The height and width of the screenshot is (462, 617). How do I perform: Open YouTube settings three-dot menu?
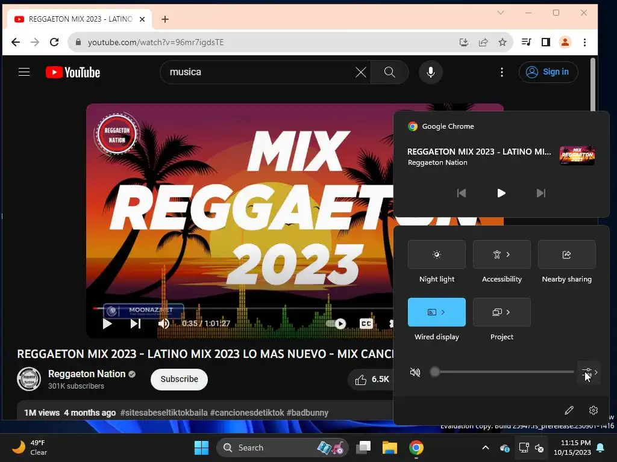[501, 72]
